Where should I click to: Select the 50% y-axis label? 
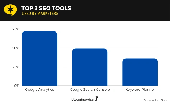(x=16, y=48)
